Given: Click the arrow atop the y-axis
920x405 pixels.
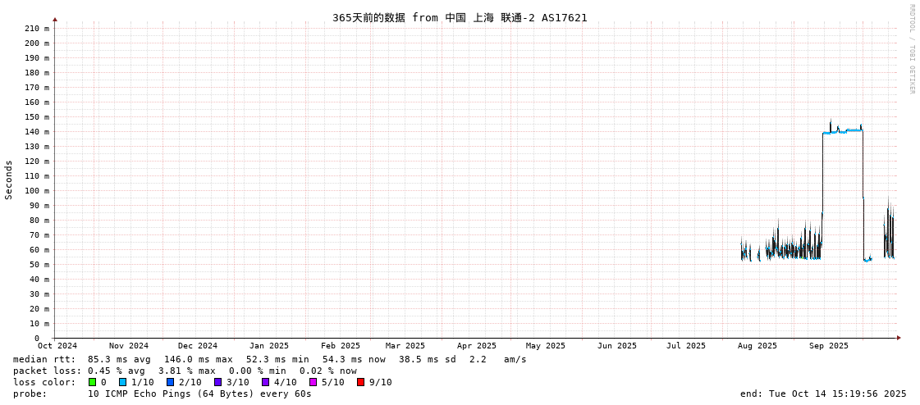Looking at the screenshot, I should (55, 20).
